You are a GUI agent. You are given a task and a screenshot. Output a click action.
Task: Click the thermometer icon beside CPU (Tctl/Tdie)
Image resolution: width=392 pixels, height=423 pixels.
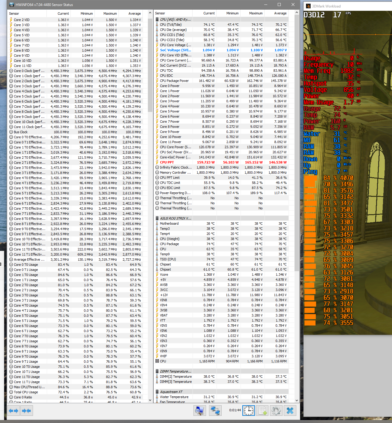point(157,25)
